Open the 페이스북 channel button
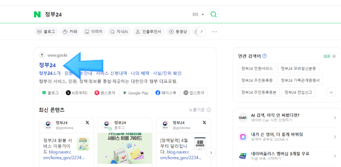The height and width of the screenshot is (167, 341). tap(166, 93)
